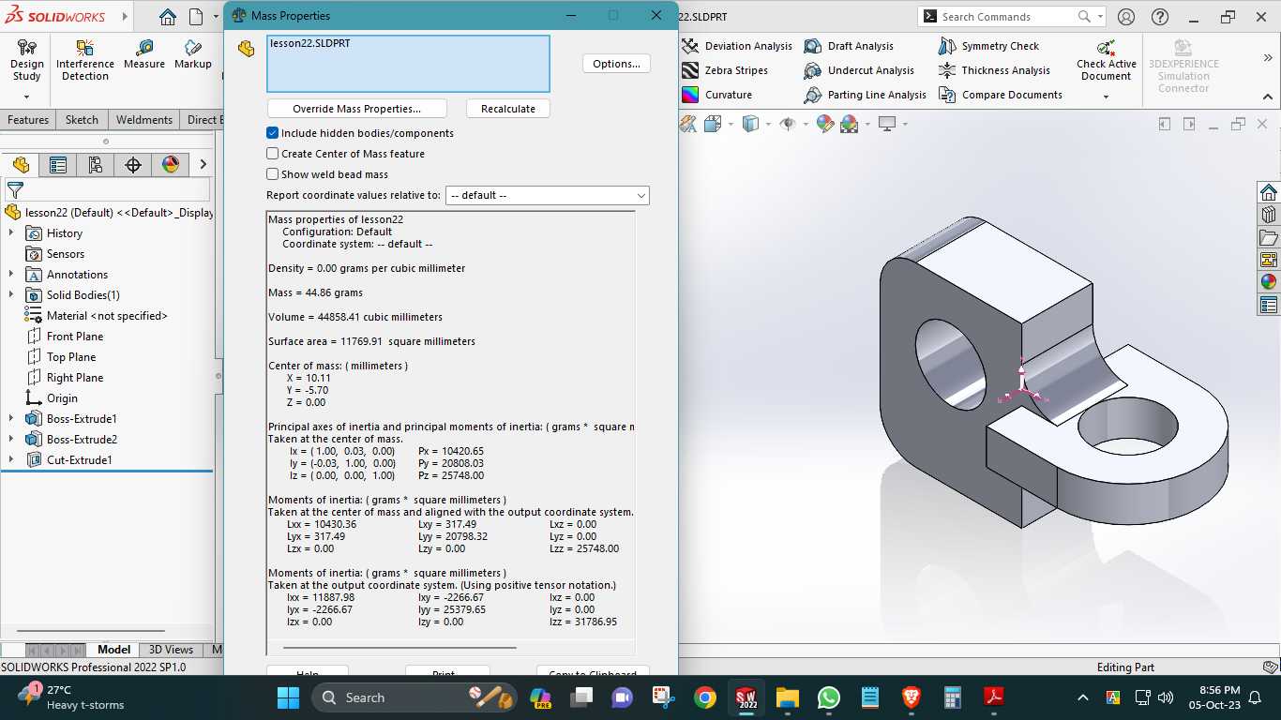Expand the Solid Bodies(1) folder
The width and height of the screenshot is (1281, 720).
(x=11, y=295)
